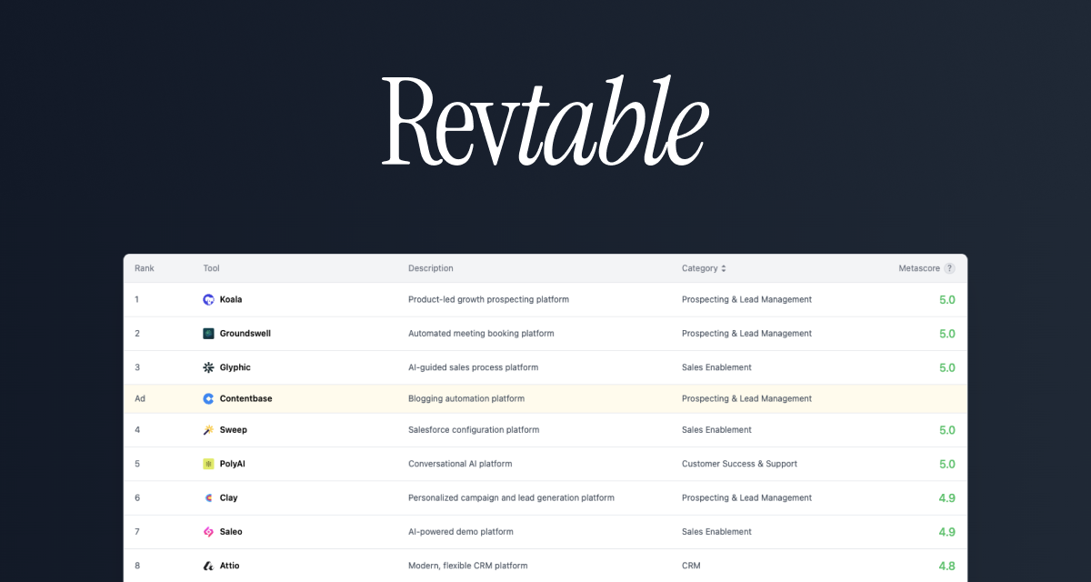Click Koala's 5.0 metascore value

(x=946, y=299)
